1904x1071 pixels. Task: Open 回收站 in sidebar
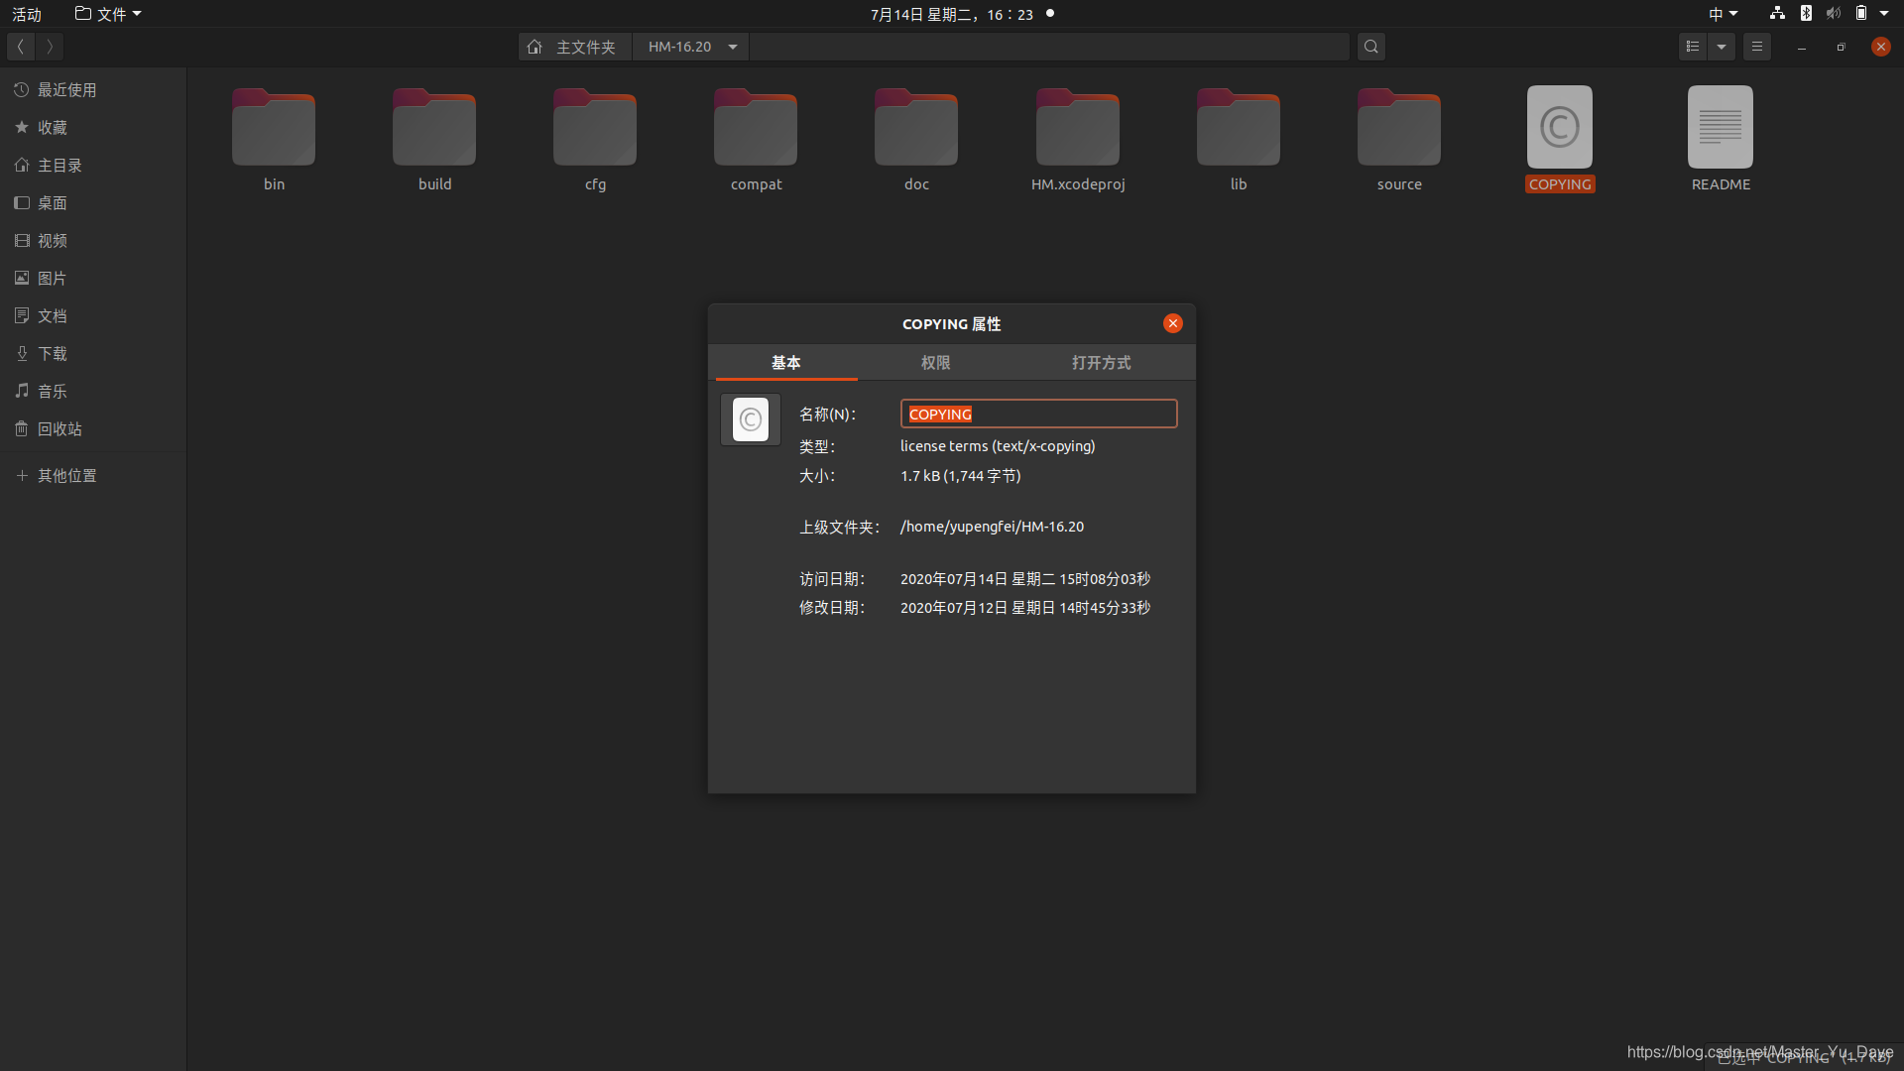[x=93, y=429]
